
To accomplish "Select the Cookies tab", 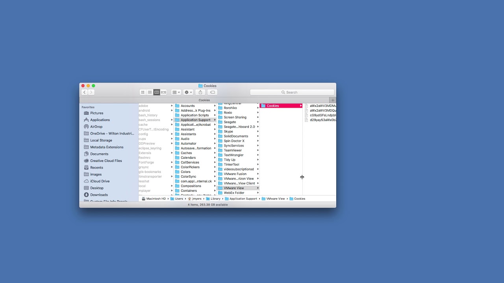I will click(204, 100).
